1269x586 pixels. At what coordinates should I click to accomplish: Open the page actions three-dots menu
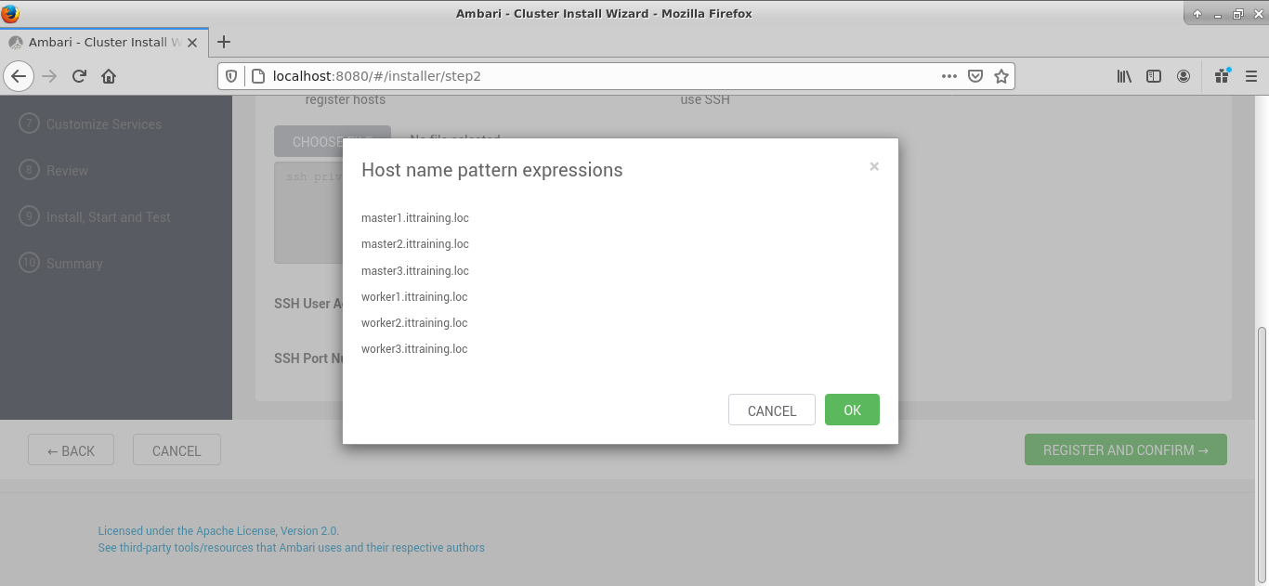pos(948,76)
